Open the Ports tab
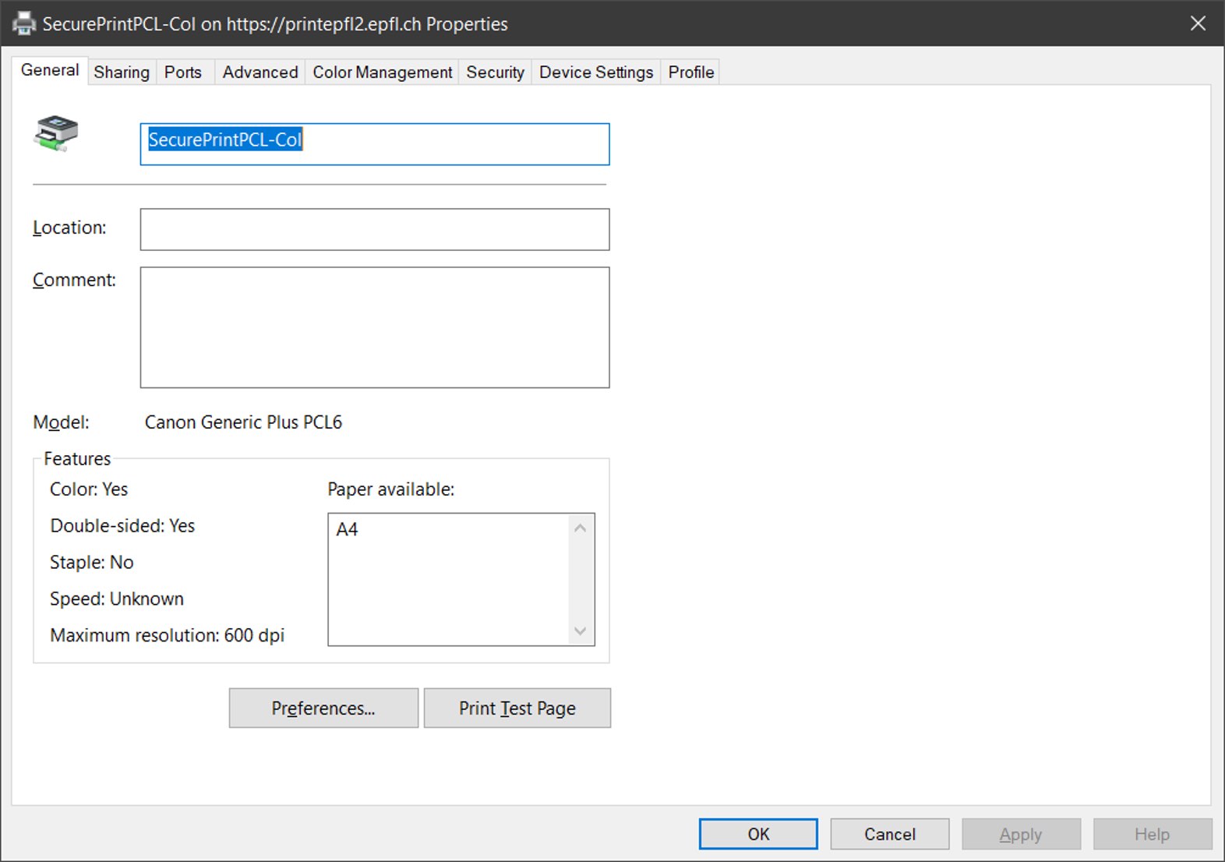This screenshot has width=1225, height=862. (183, 72)
